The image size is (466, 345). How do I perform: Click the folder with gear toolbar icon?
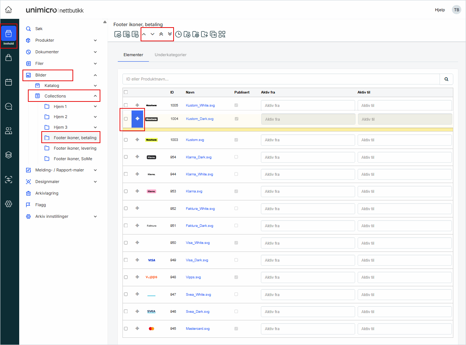coord(196,34)
